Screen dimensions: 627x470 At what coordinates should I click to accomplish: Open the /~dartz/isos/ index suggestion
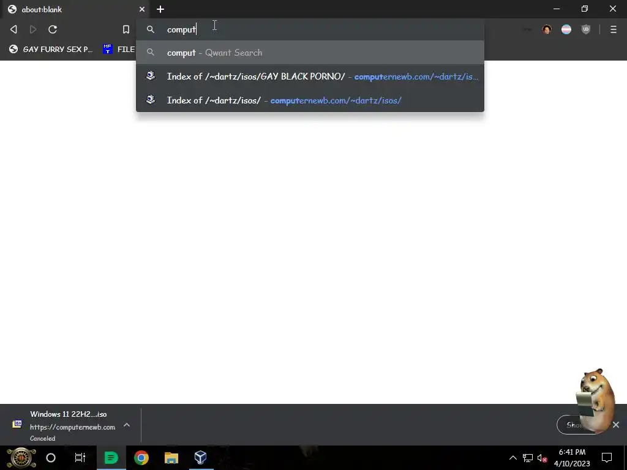[310, 100]
